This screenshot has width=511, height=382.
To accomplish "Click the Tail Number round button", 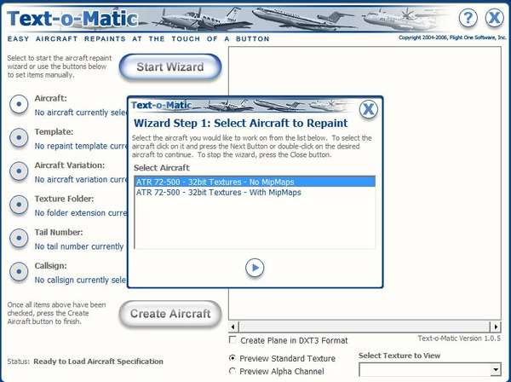I will [x=19, y=238].
